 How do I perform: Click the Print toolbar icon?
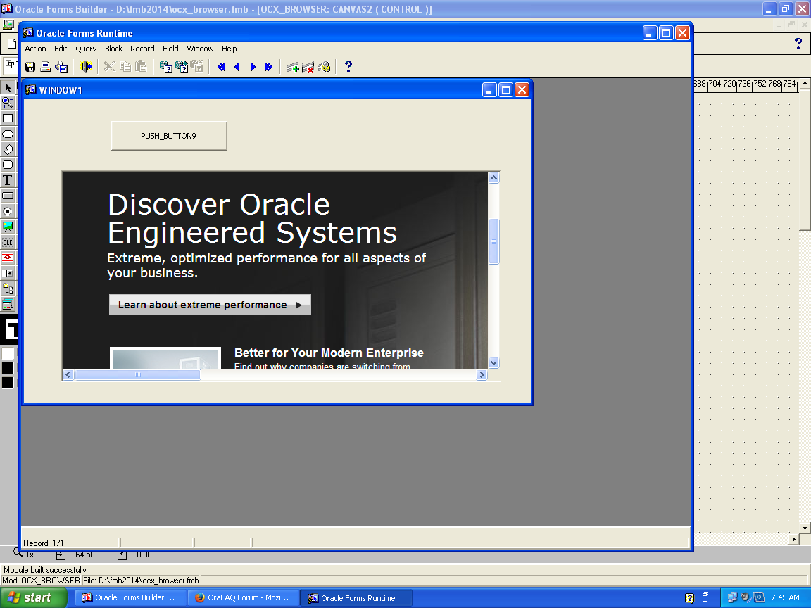tap(46, 67)
